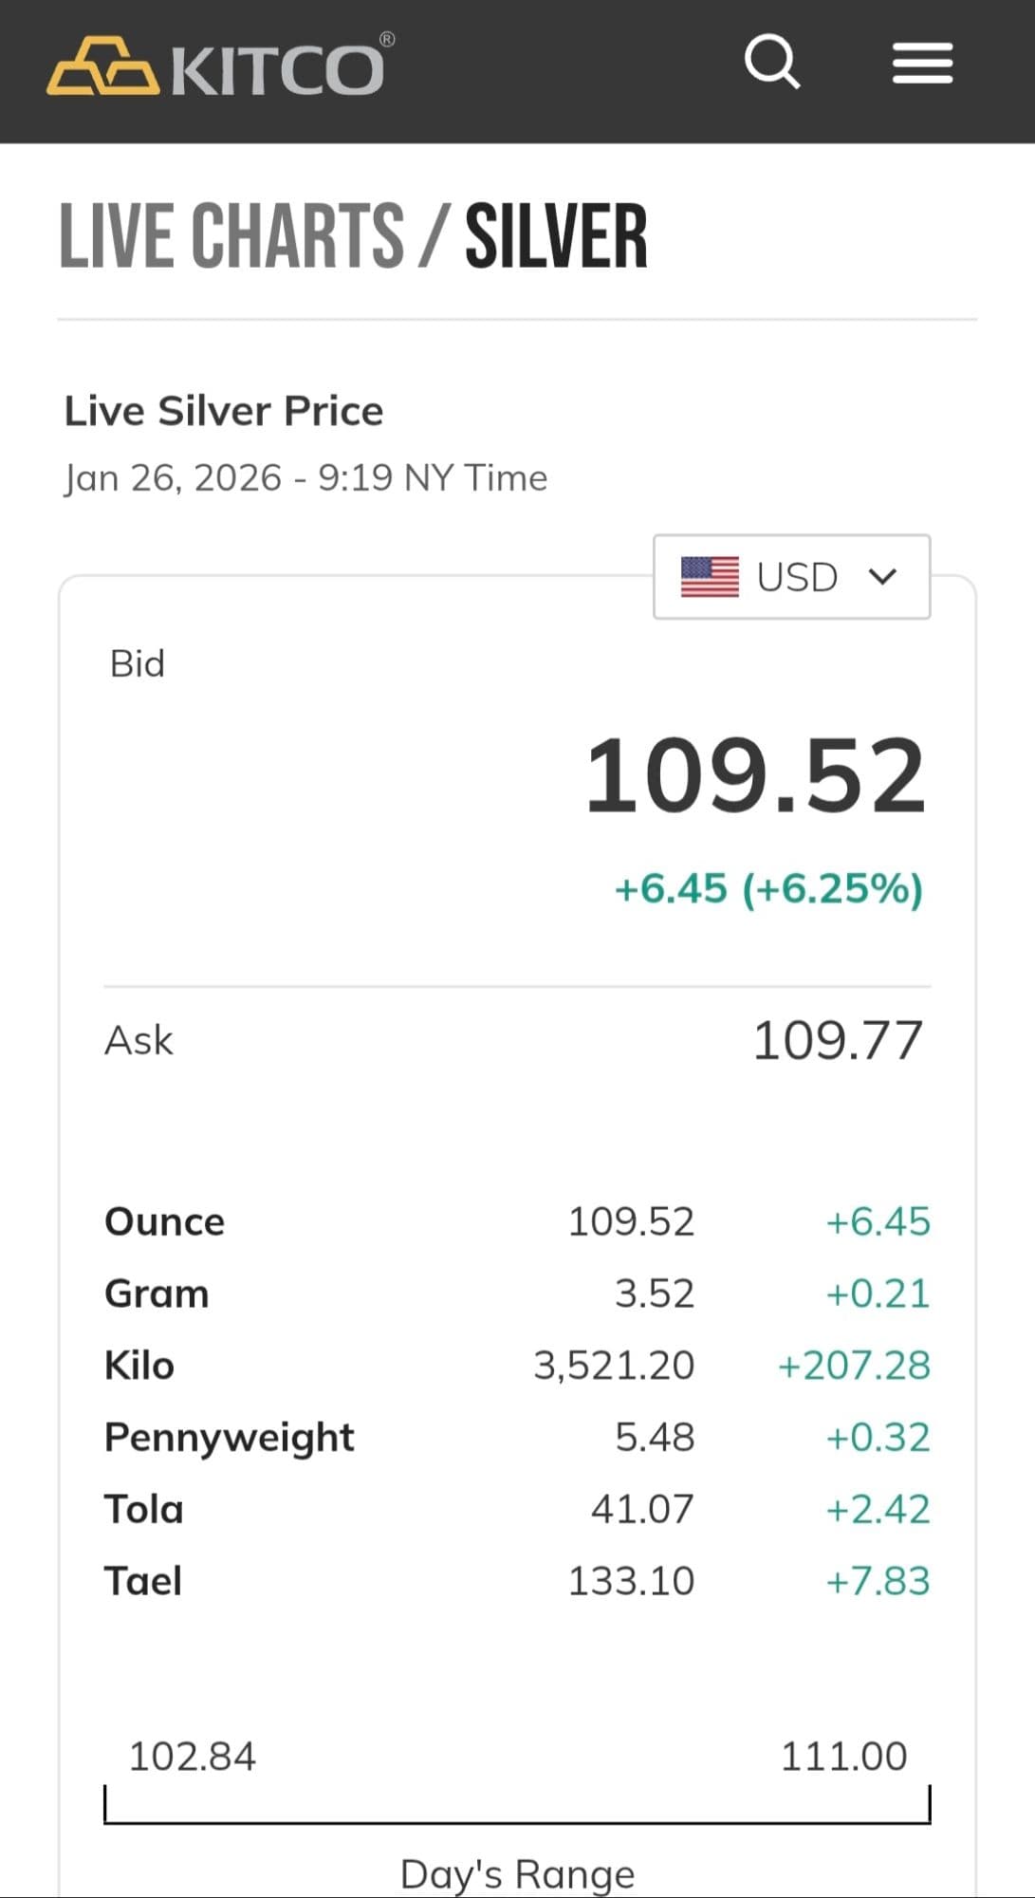Viewport: 1035px width, 1898px height.
Task: Click the Kitco gold bars logo
Action: point(102,66)
